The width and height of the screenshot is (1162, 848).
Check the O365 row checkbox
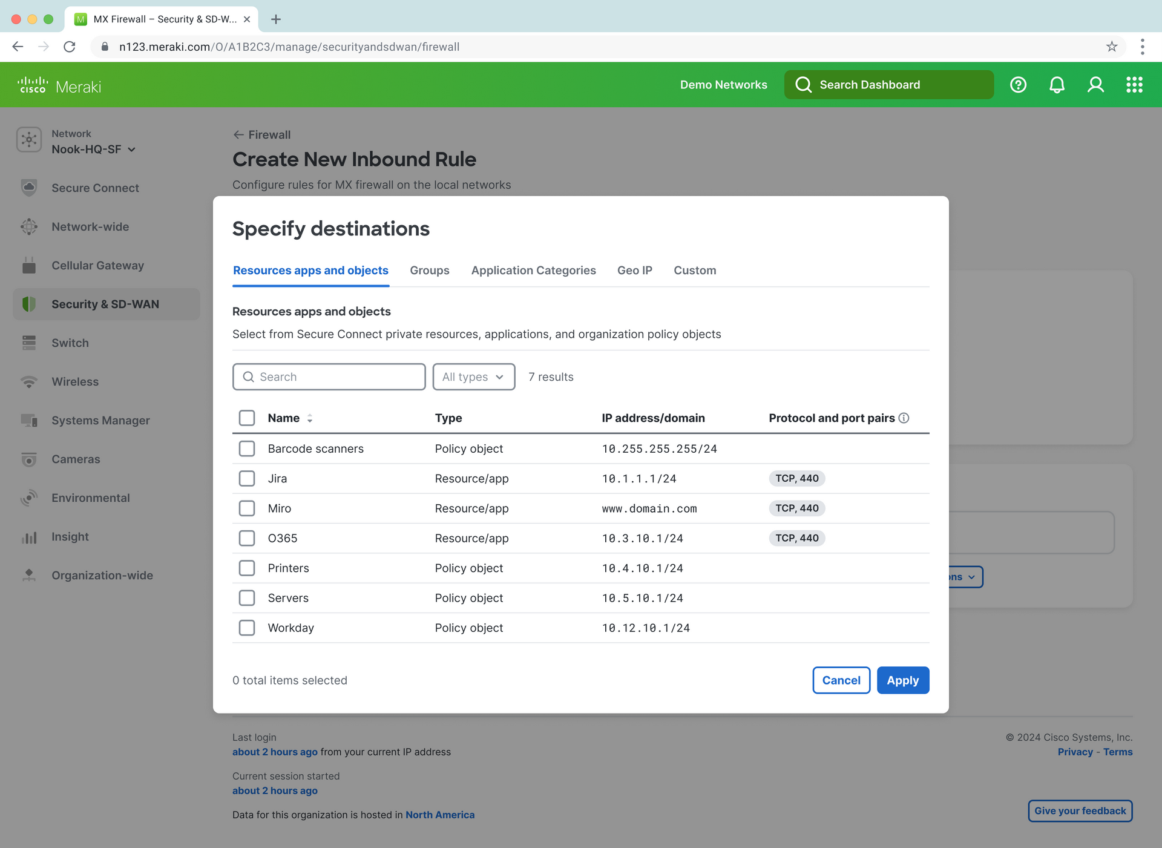click(x=247, y=538)
